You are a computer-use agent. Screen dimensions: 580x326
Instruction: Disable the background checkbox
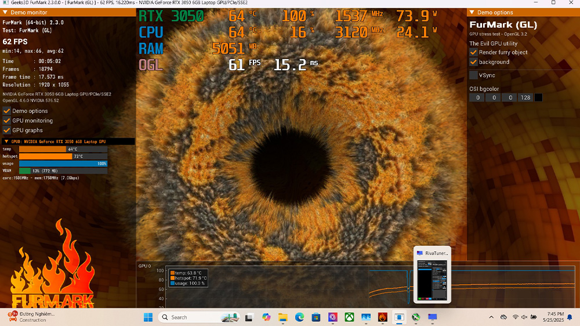click(473, 62)
